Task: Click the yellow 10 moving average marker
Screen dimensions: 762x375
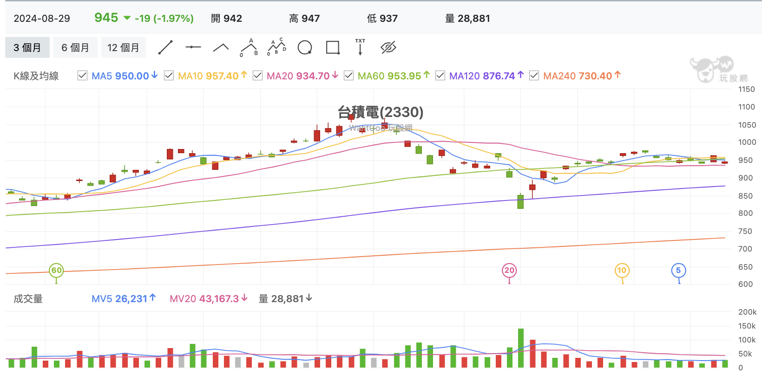Action: (x=622, y=270)
